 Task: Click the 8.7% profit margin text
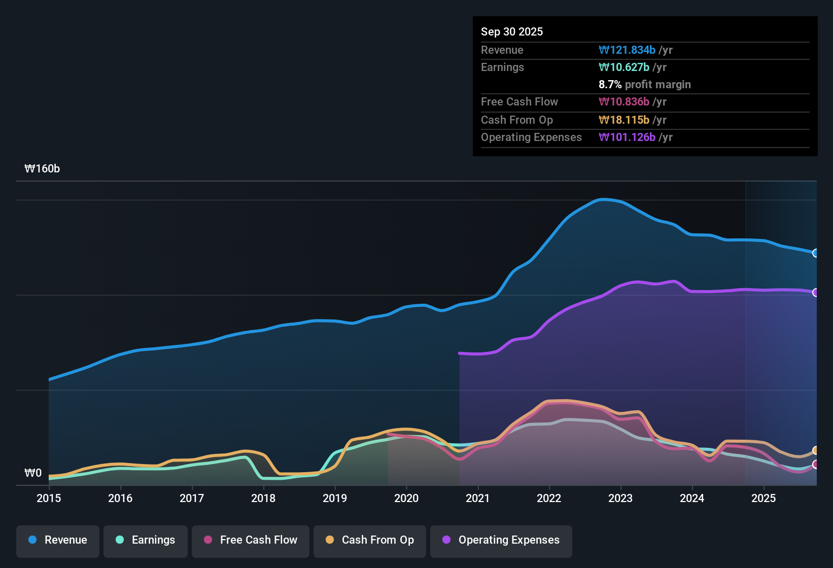[x=645, y=84]
